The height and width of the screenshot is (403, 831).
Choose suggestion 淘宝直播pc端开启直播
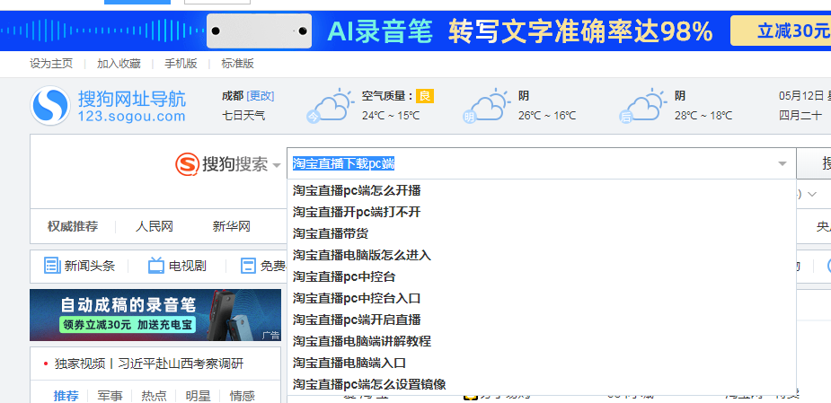pos(541,320)
